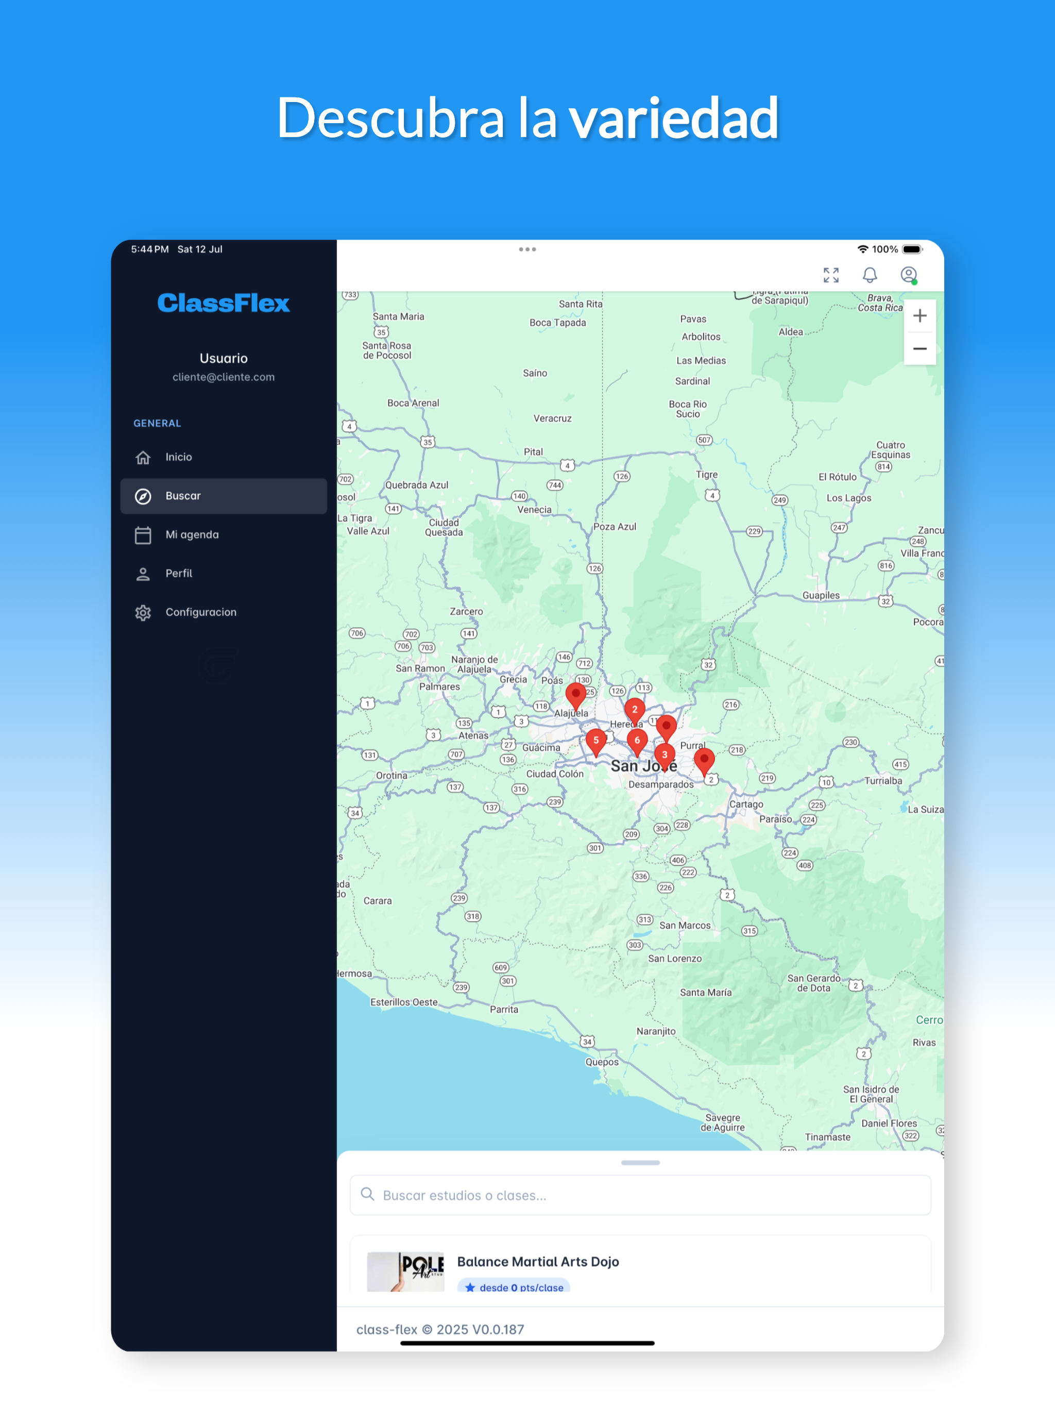Image resolution: width=1055 pixels, height=1408 pixels.
Task: Click the Parrita map label
Action: point(503,1009)
